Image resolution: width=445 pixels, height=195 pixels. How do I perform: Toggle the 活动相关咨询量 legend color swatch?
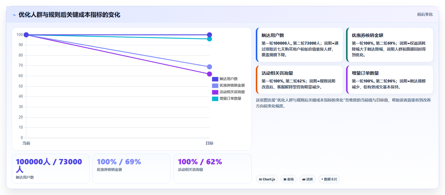tap(215, 92)
